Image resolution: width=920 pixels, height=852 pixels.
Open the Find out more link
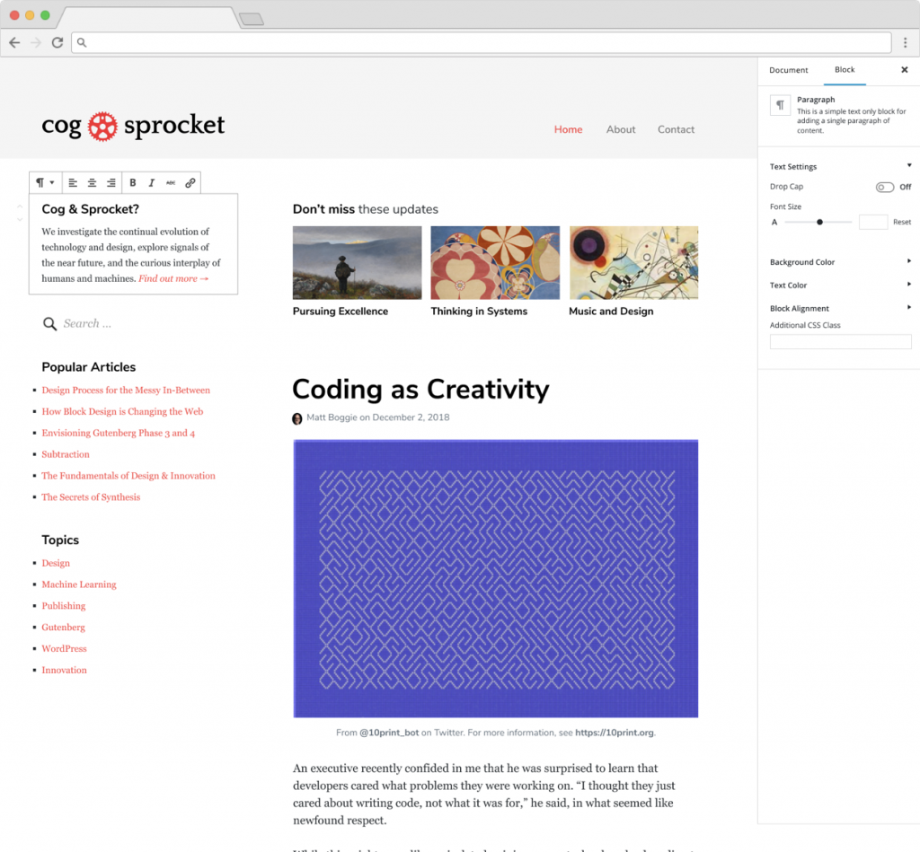[173, 279]
